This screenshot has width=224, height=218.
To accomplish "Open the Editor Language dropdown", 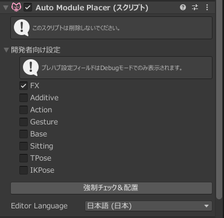I will (149, 206).
